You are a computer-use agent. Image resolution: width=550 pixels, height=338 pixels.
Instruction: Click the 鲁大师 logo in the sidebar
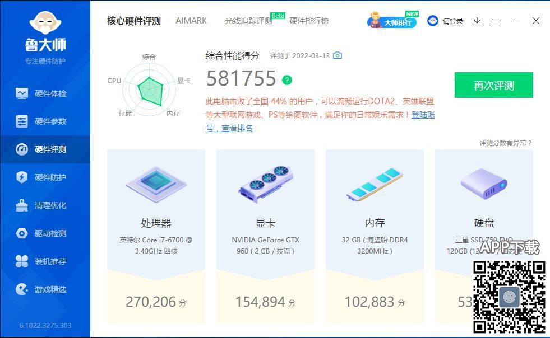point(45,32)
